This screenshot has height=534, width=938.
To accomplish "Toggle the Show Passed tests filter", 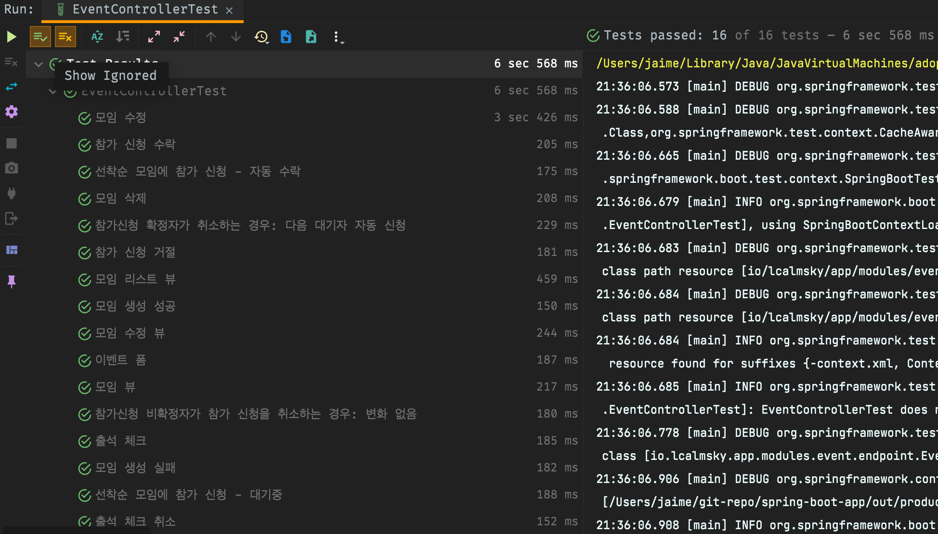I will coord(40,37).
